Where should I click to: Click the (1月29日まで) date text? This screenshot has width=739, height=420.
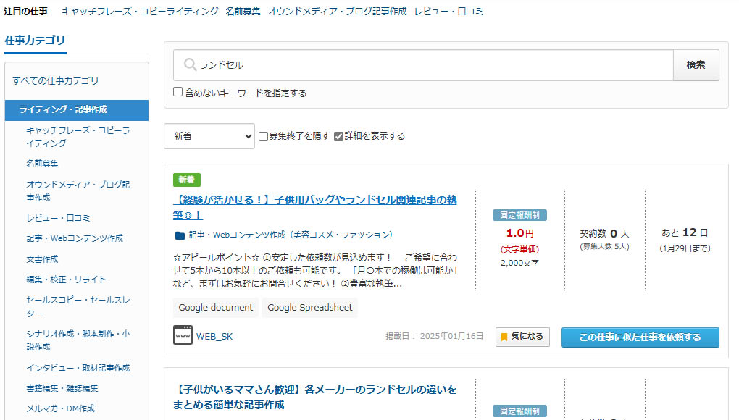[x=685, y=248]
